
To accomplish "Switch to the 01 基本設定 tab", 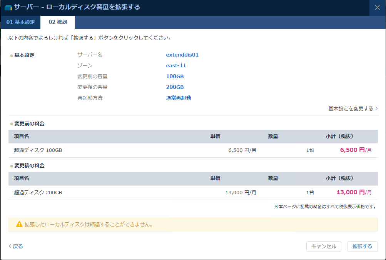I will [x=20, y=22].
